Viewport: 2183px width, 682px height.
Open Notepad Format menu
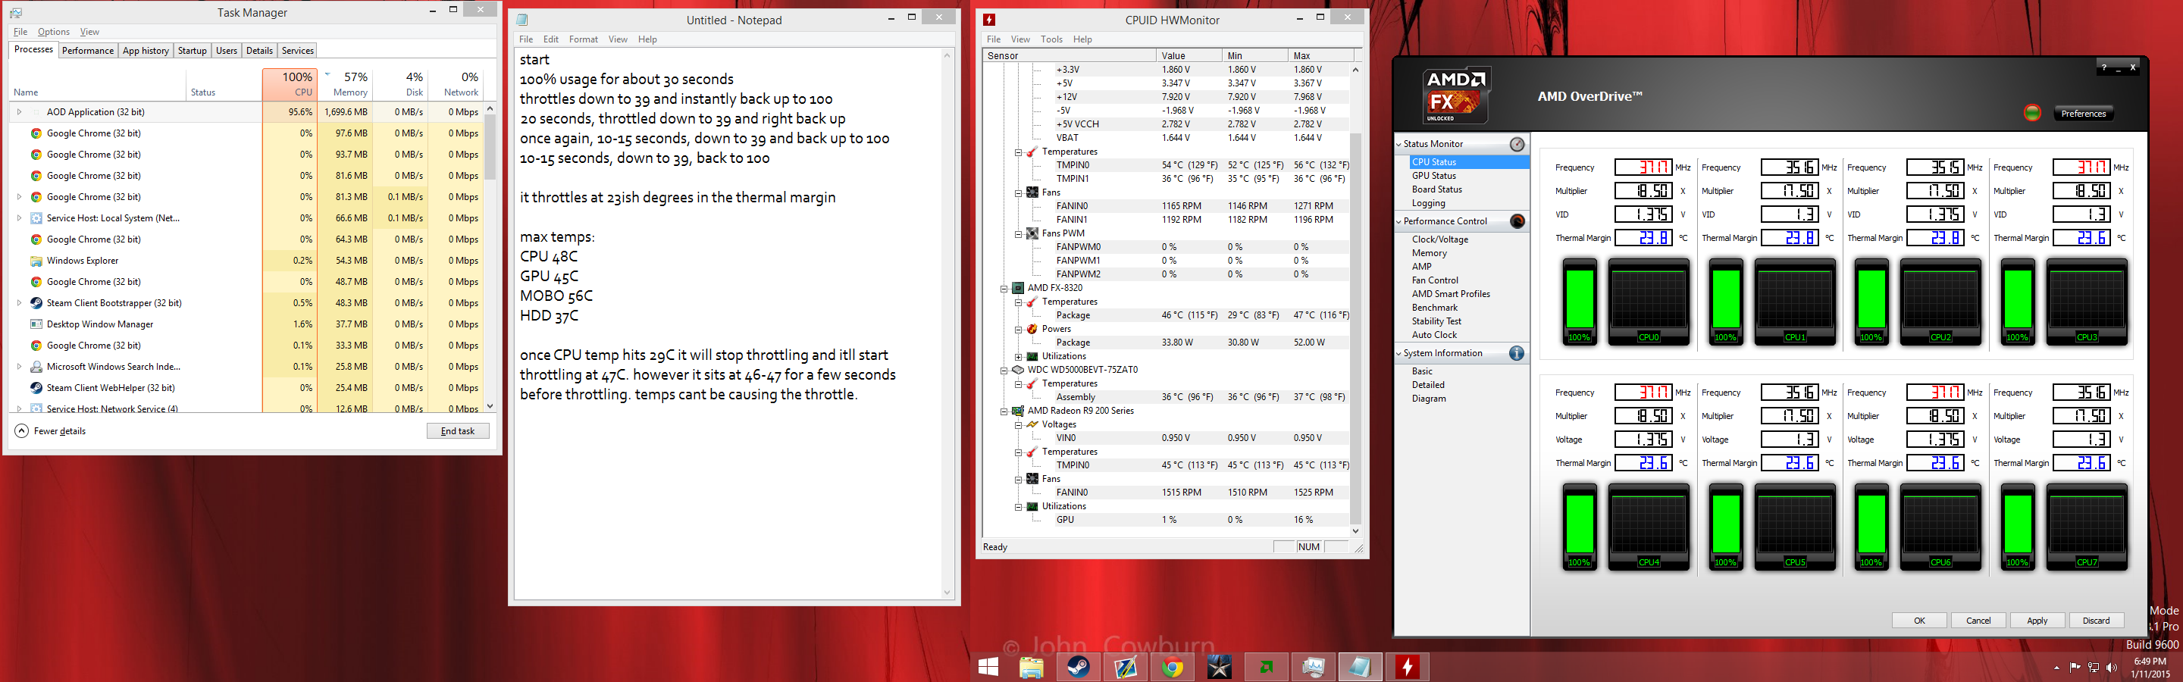583,39
